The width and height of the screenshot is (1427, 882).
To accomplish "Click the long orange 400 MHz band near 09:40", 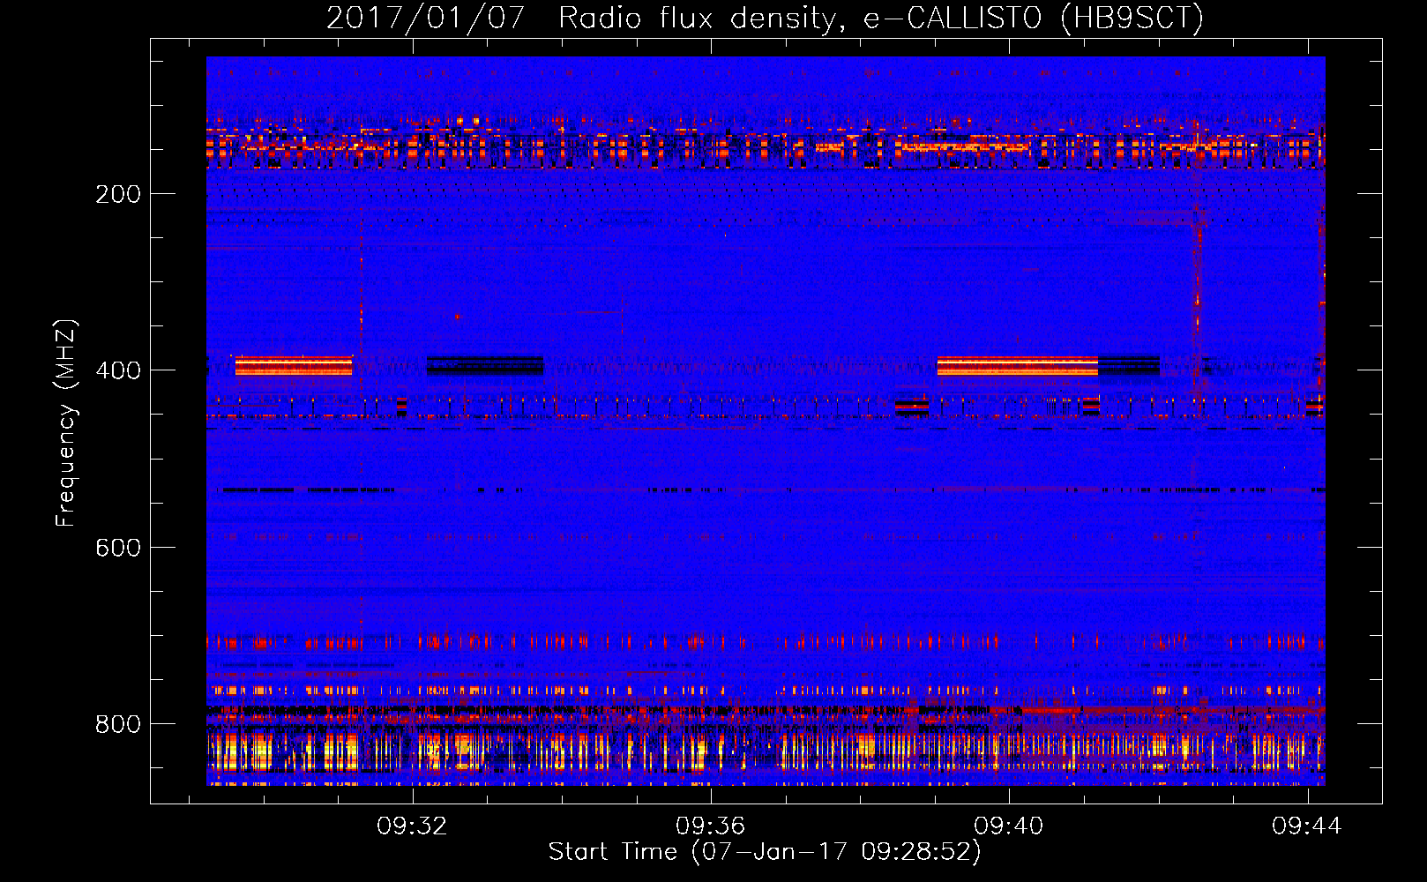I will click(x=1018, y=366).
